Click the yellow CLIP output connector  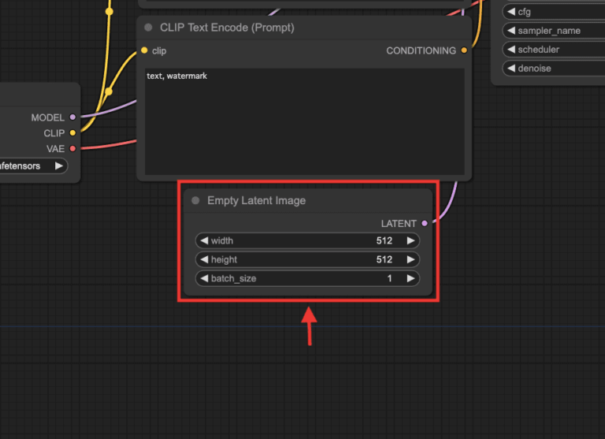73,133
